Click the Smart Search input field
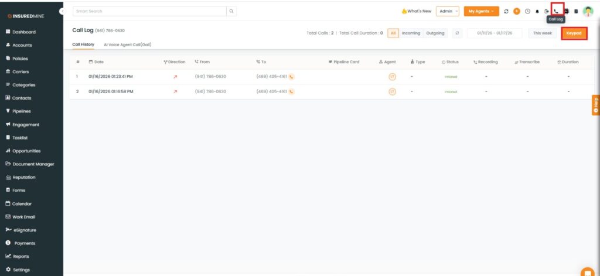The height and width of the screenshot is (276, 600). [149, 11]
